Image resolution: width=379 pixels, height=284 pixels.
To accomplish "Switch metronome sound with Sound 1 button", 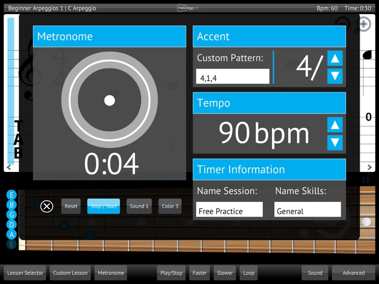I will [139, 206].
